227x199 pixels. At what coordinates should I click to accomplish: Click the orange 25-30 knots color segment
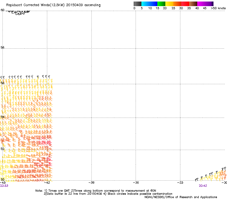(x=177, y=4)
